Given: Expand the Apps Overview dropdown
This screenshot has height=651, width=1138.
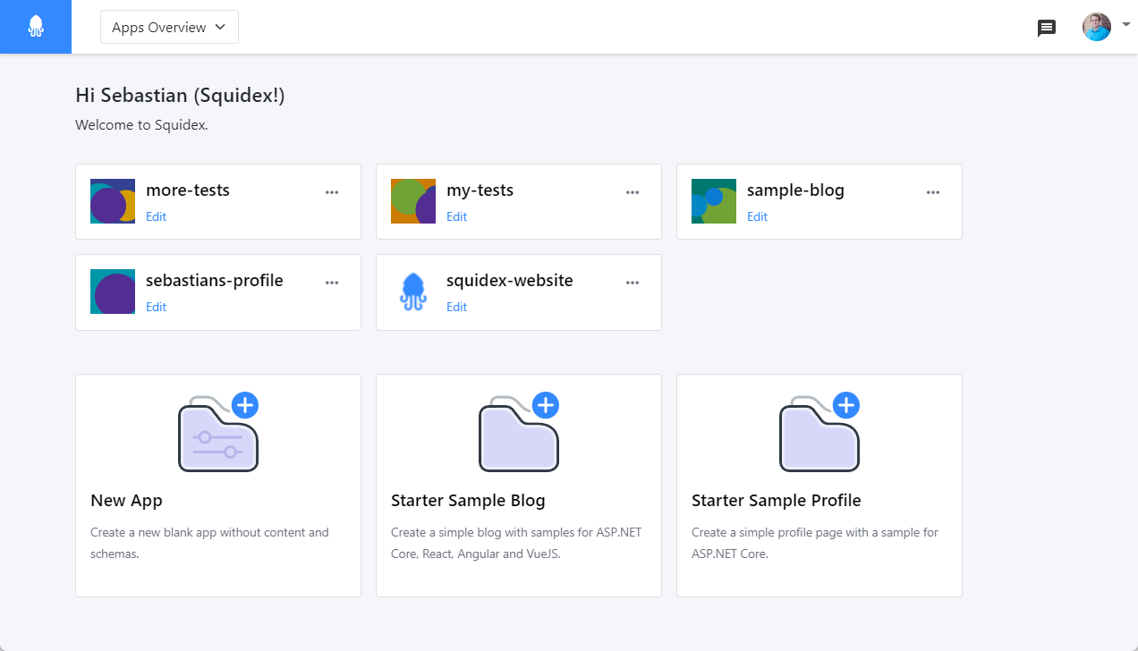Looking at the screenshot, I should pos(169,27).
